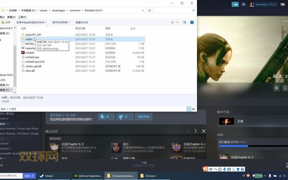Image resolution: width=288 pixels, height=180 pixels.
Task: Click the New Folder button
Action: point(82,22)
